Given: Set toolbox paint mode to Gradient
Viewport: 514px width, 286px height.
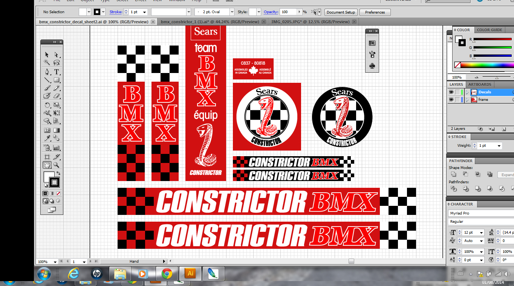Looking at the screenshot, I should point(52,193).
